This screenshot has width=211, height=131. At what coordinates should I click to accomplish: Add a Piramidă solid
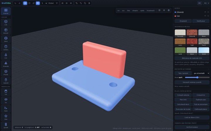(6, 64)
